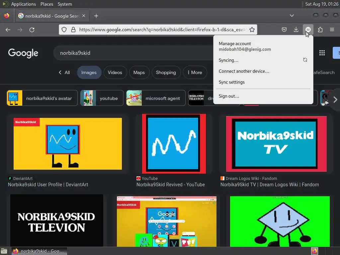Image resolution: width=340 pixels, height=255 pixels.
Task: Expand the More search filters dropdown
Action: 195,72
